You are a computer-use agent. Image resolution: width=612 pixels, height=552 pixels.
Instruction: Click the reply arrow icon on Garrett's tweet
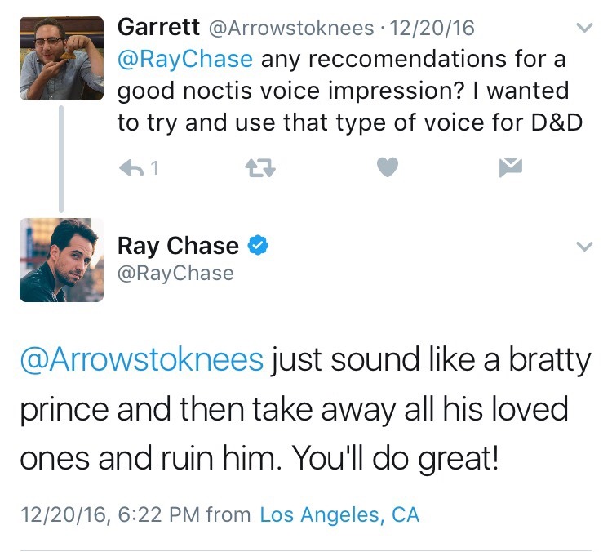(x=131, y=168)
